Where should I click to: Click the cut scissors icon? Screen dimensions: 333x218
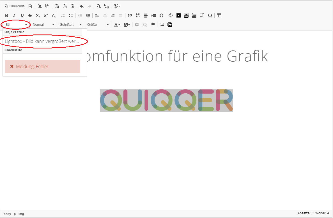40,6
